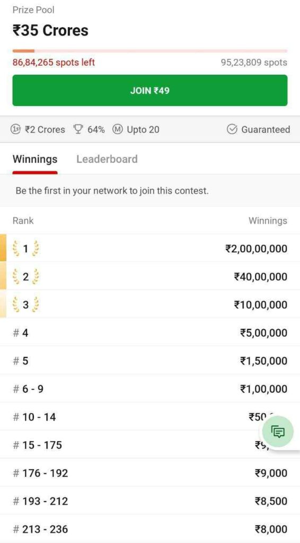Screen dimensions: 300x543
Task: Tap the M multiple entries icon
Action: coord(118,129)
